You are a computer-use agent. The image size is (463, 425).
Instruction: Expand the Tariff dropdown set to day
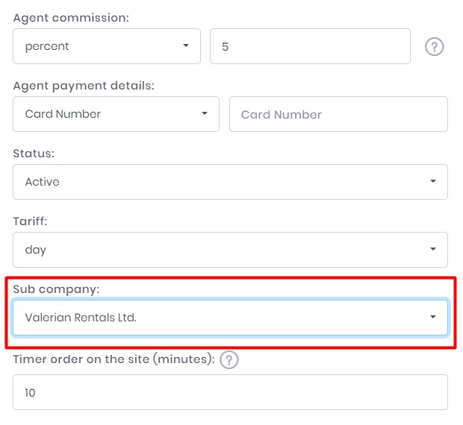coord(230,250)
